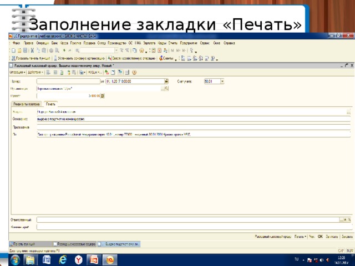Viewport: 355px width, 266px height.
Task: Click Установить основную организацию button
Action: (79, 58)
